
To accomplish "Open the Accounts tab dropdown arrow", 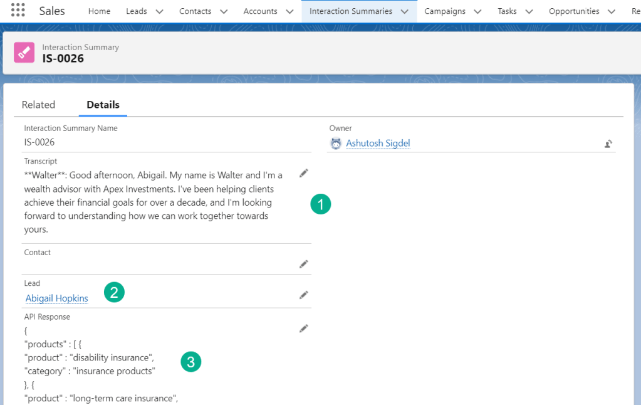I will point(289,11).
